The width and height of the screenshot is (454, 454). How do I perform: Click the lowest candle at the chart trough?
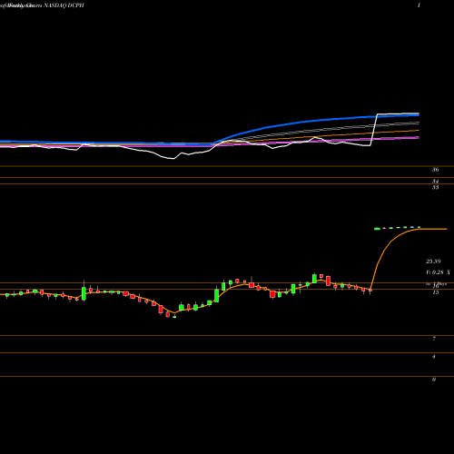tap(174, 317)
